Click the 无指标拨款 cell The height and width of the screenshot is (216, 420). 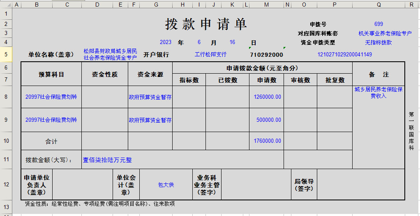(x=378, y=42)
